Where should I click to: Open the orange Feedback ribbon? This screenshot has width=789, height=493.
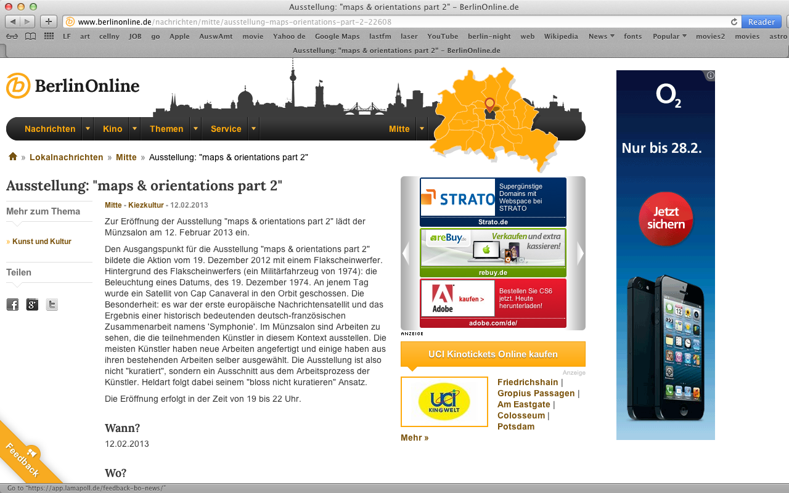pos(23,460)
